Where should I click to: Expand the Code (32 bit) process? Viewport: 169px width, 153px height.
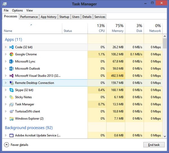tap(6, 47)
